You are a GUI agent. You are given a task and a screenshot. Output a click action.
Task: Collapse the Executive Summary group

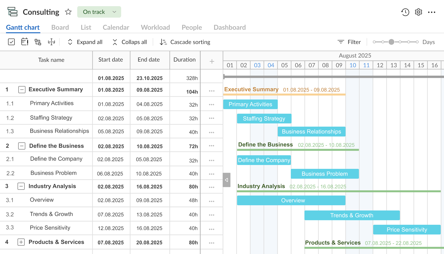coord(22,90)
